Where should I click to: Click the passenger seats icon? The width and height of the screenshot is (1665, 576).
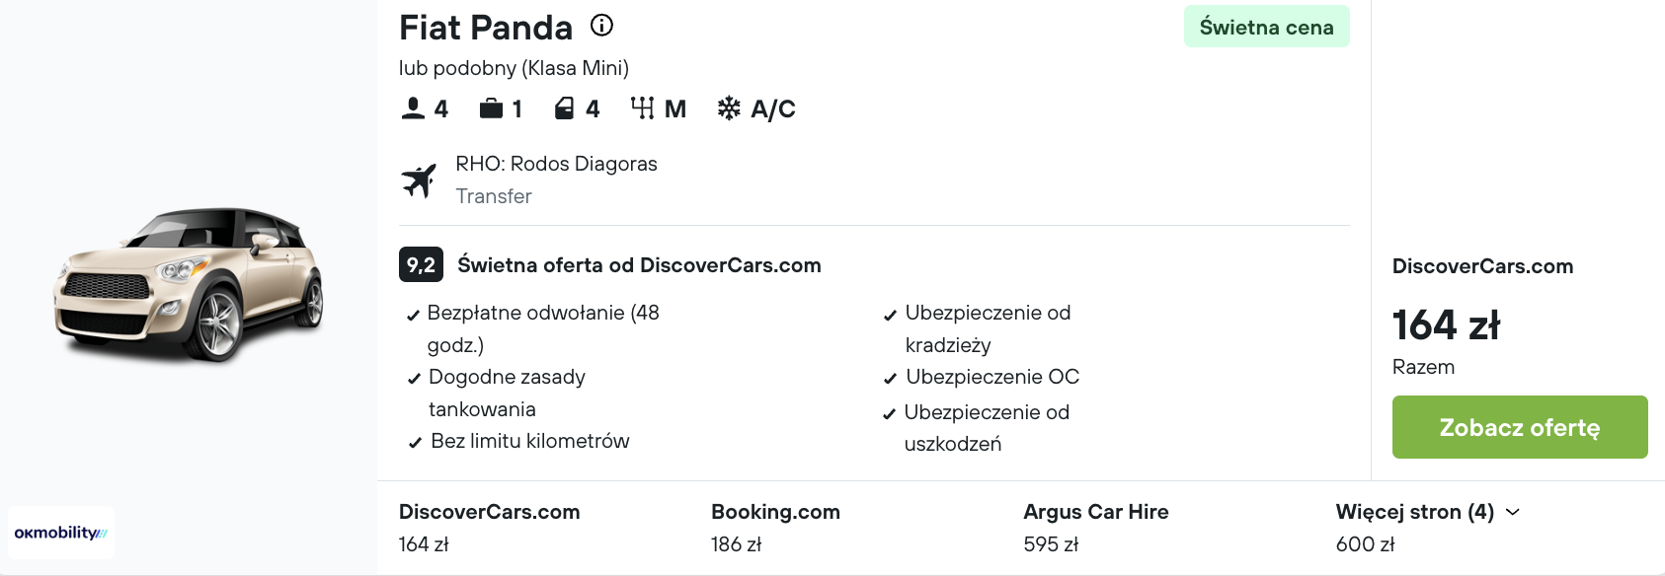click(x=413, y=108)
